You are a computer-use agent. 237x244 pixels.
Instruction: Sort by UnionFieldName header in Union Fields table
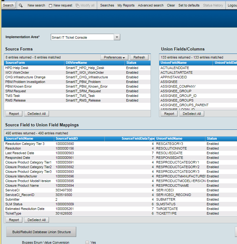coord(186,63)
